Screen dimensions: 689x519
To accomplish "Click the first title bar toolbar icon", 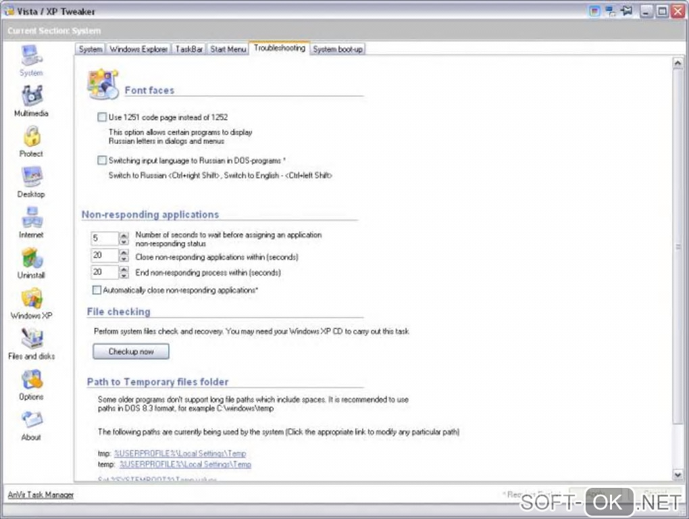I will [x=594, y=11].
